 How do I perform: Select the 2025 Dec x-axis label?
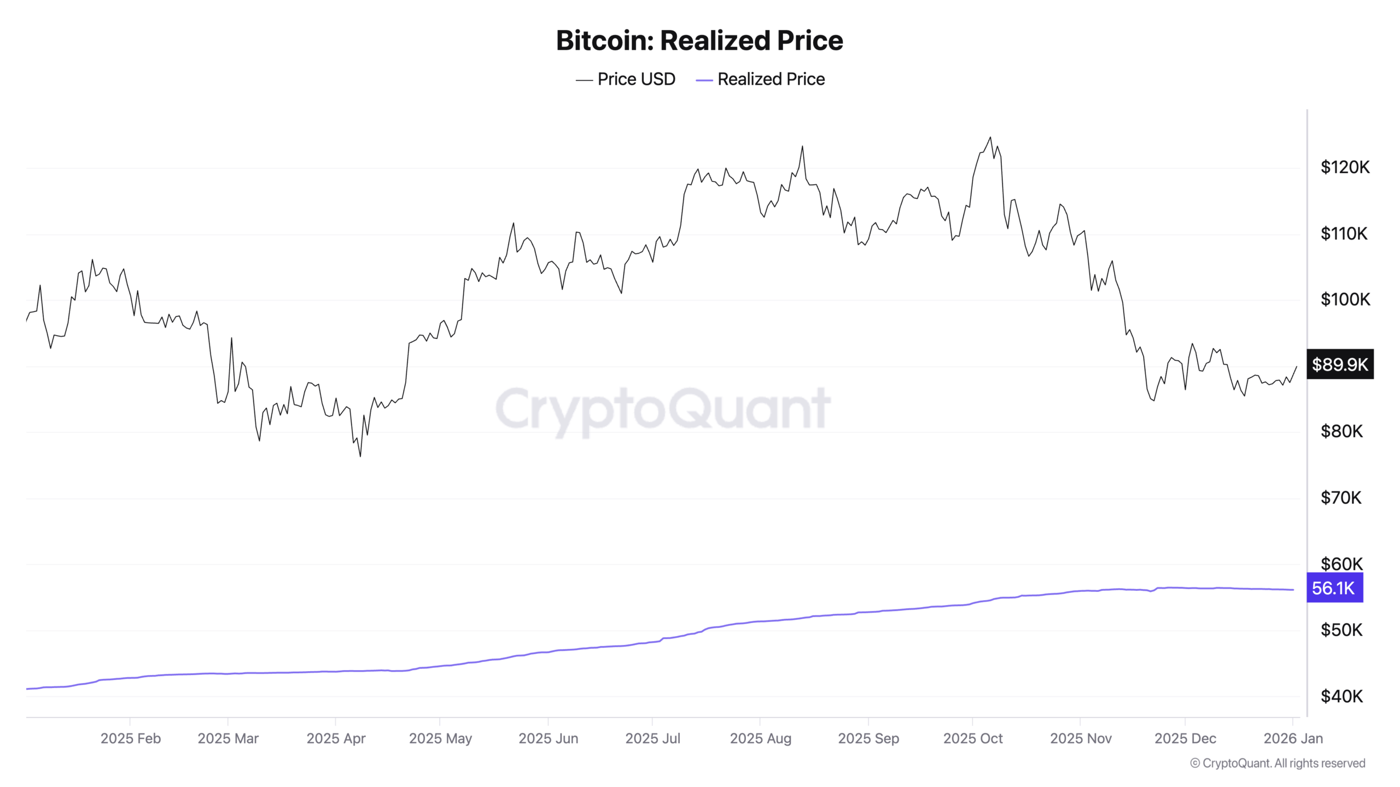(x=1185, y=738)
